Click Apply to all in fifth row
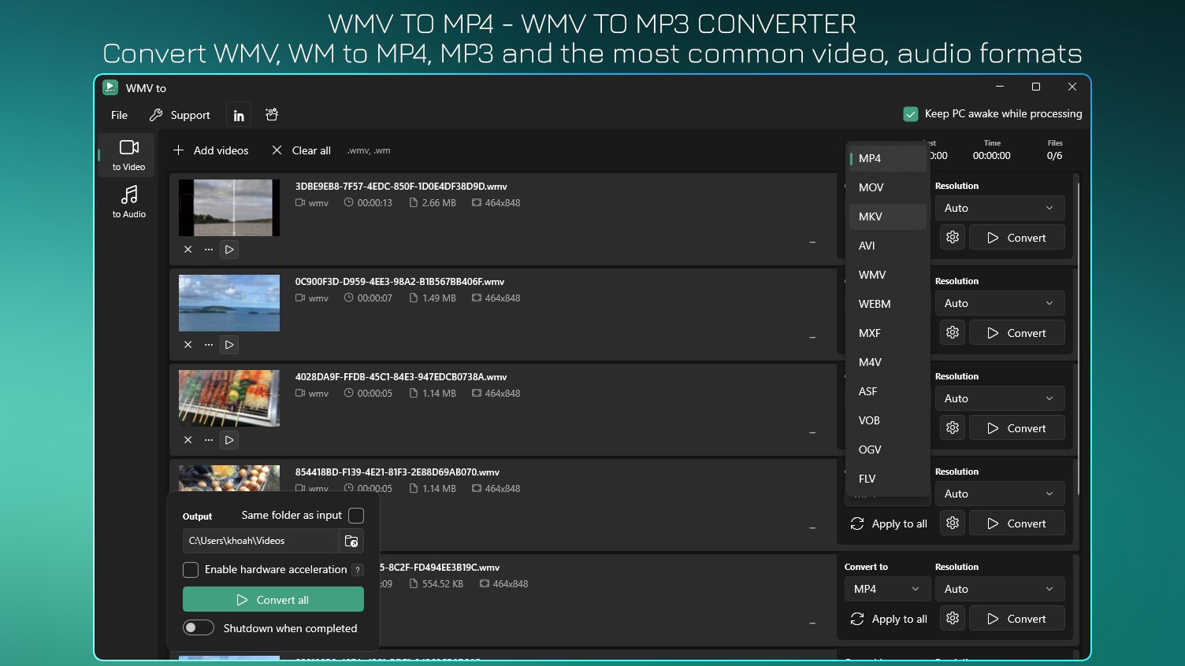The image size is (1185, 666). (x=889, y=619)
